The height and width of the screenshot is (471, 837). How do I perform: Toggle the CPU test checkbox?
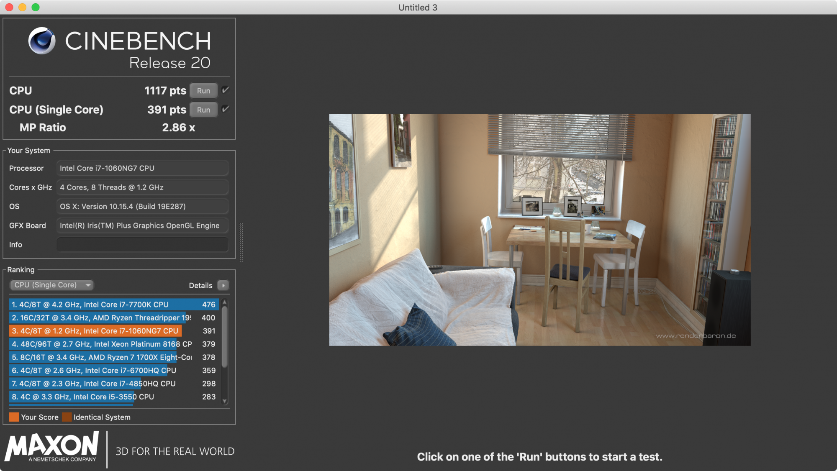[x=225, y=90]
